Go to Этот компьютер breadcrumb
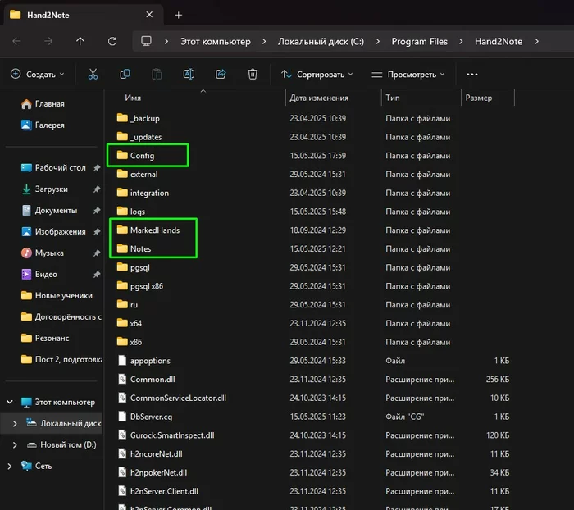Image resolution: width=574 pixels, height=510 pixels. (x=215, y=41)
